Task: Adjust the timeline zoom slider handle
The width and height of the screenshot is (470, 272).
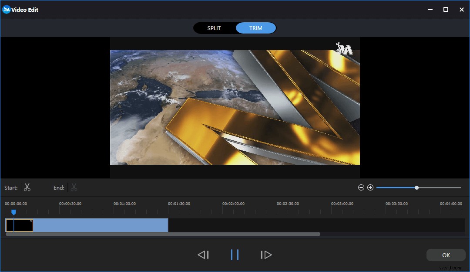Action: coord(416,187)
